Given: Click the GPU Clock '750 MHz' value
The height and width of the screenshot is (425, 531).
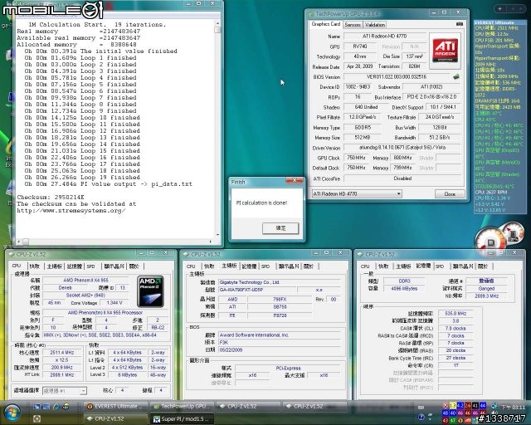Looking at the screenshot, I should click(x=356, y=158).
